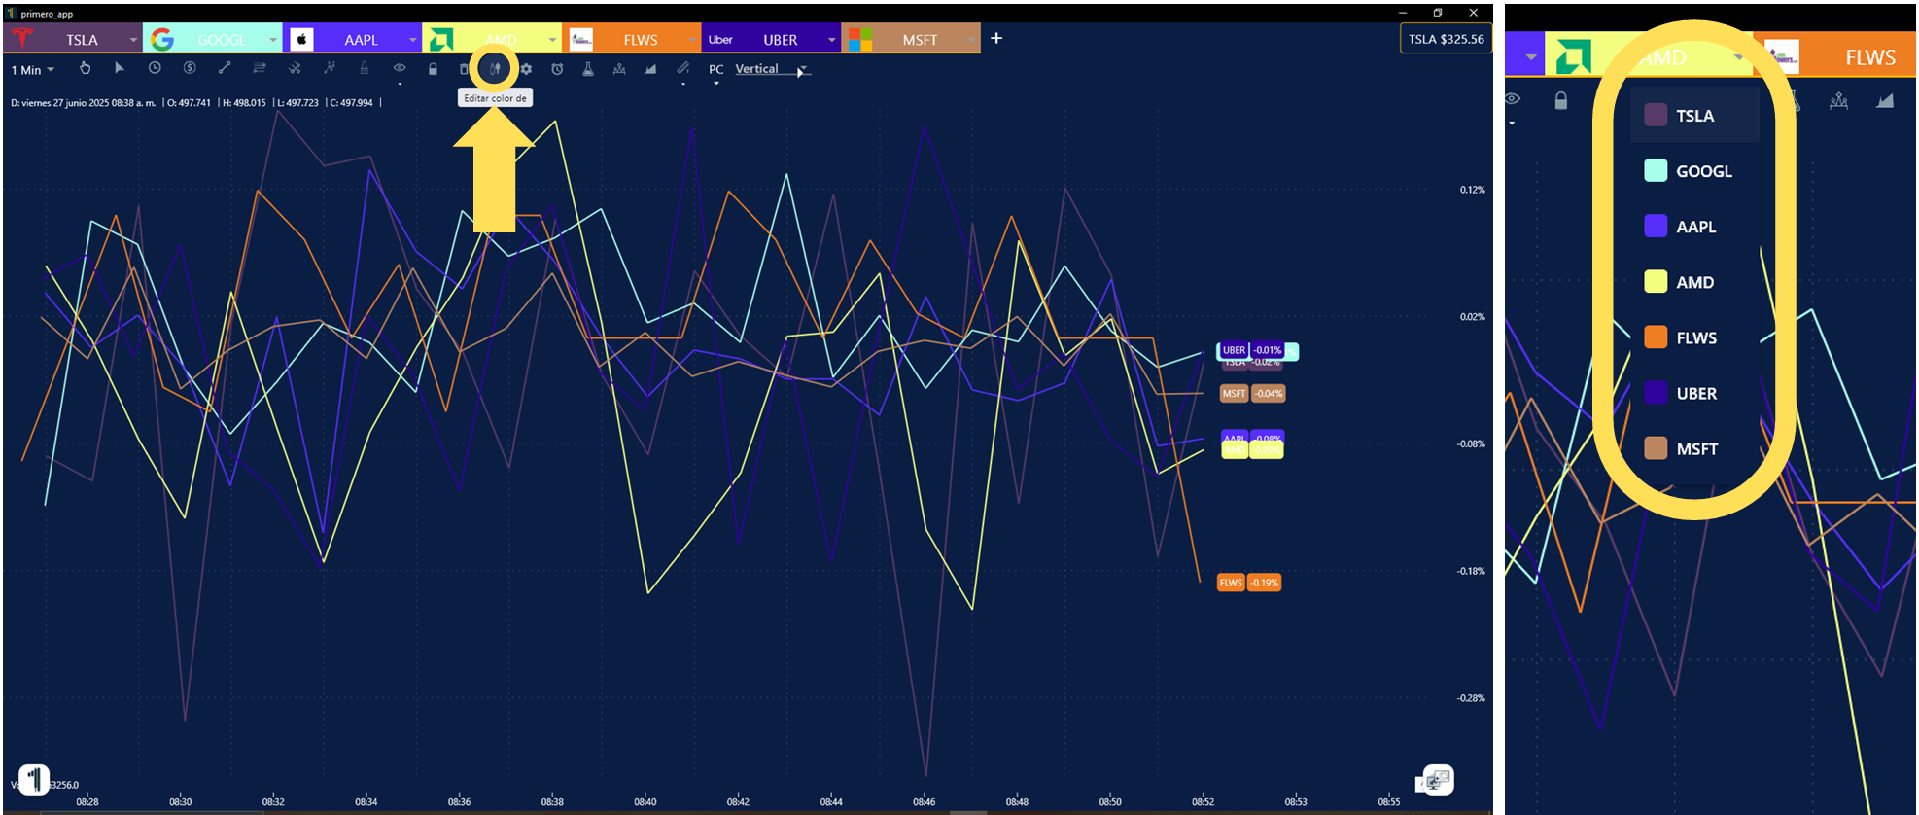Click the dollar sign icon
Screen dimensions: 1919x815
click(190, 68)
